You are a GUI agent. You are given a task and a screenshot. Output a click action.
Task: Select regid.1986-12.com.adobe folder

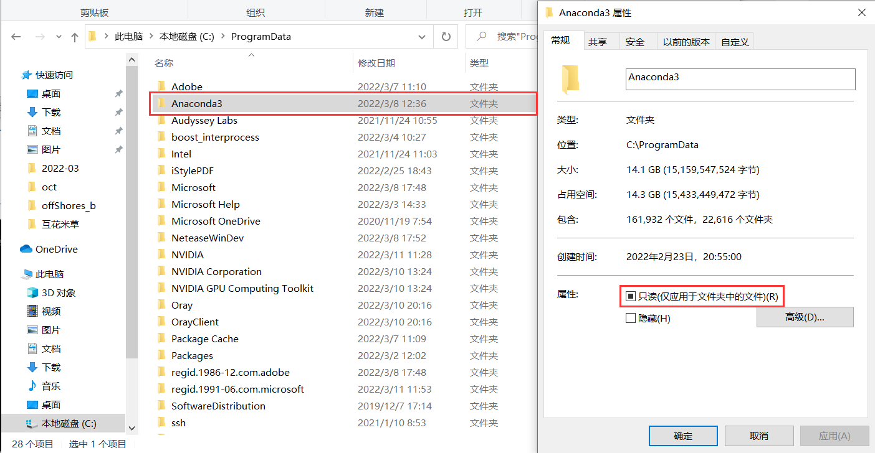click(x=231, y=372)
